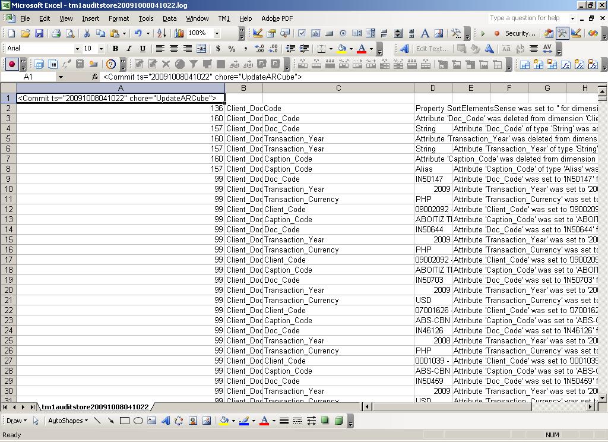608x442 pixels.
Task: Copy the selected cell
Action: coord(100,33)
